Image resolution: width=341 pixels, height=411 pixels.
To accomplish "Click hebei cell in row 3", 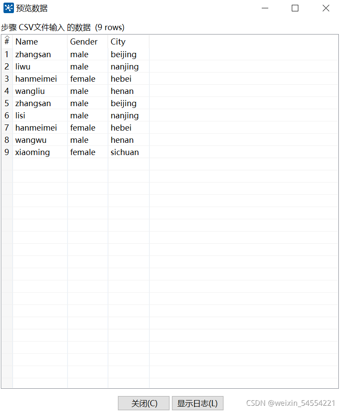I will pos(128,79).
